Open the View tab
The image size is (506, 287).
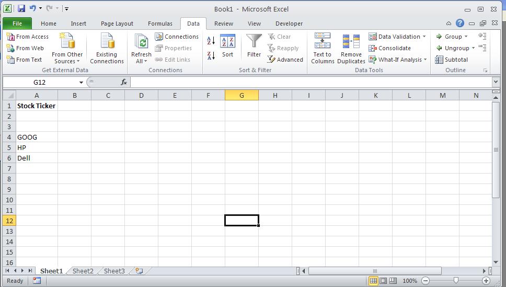pyautogui.click(x=254, y=24)
